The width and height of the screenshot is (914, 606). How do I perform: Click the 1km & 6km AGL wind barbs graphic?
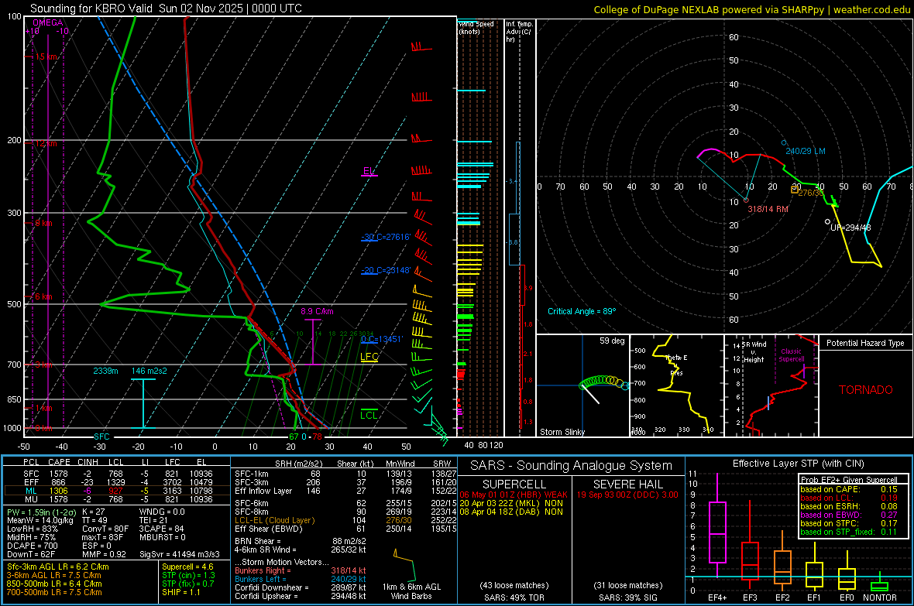tap(404, 564)
